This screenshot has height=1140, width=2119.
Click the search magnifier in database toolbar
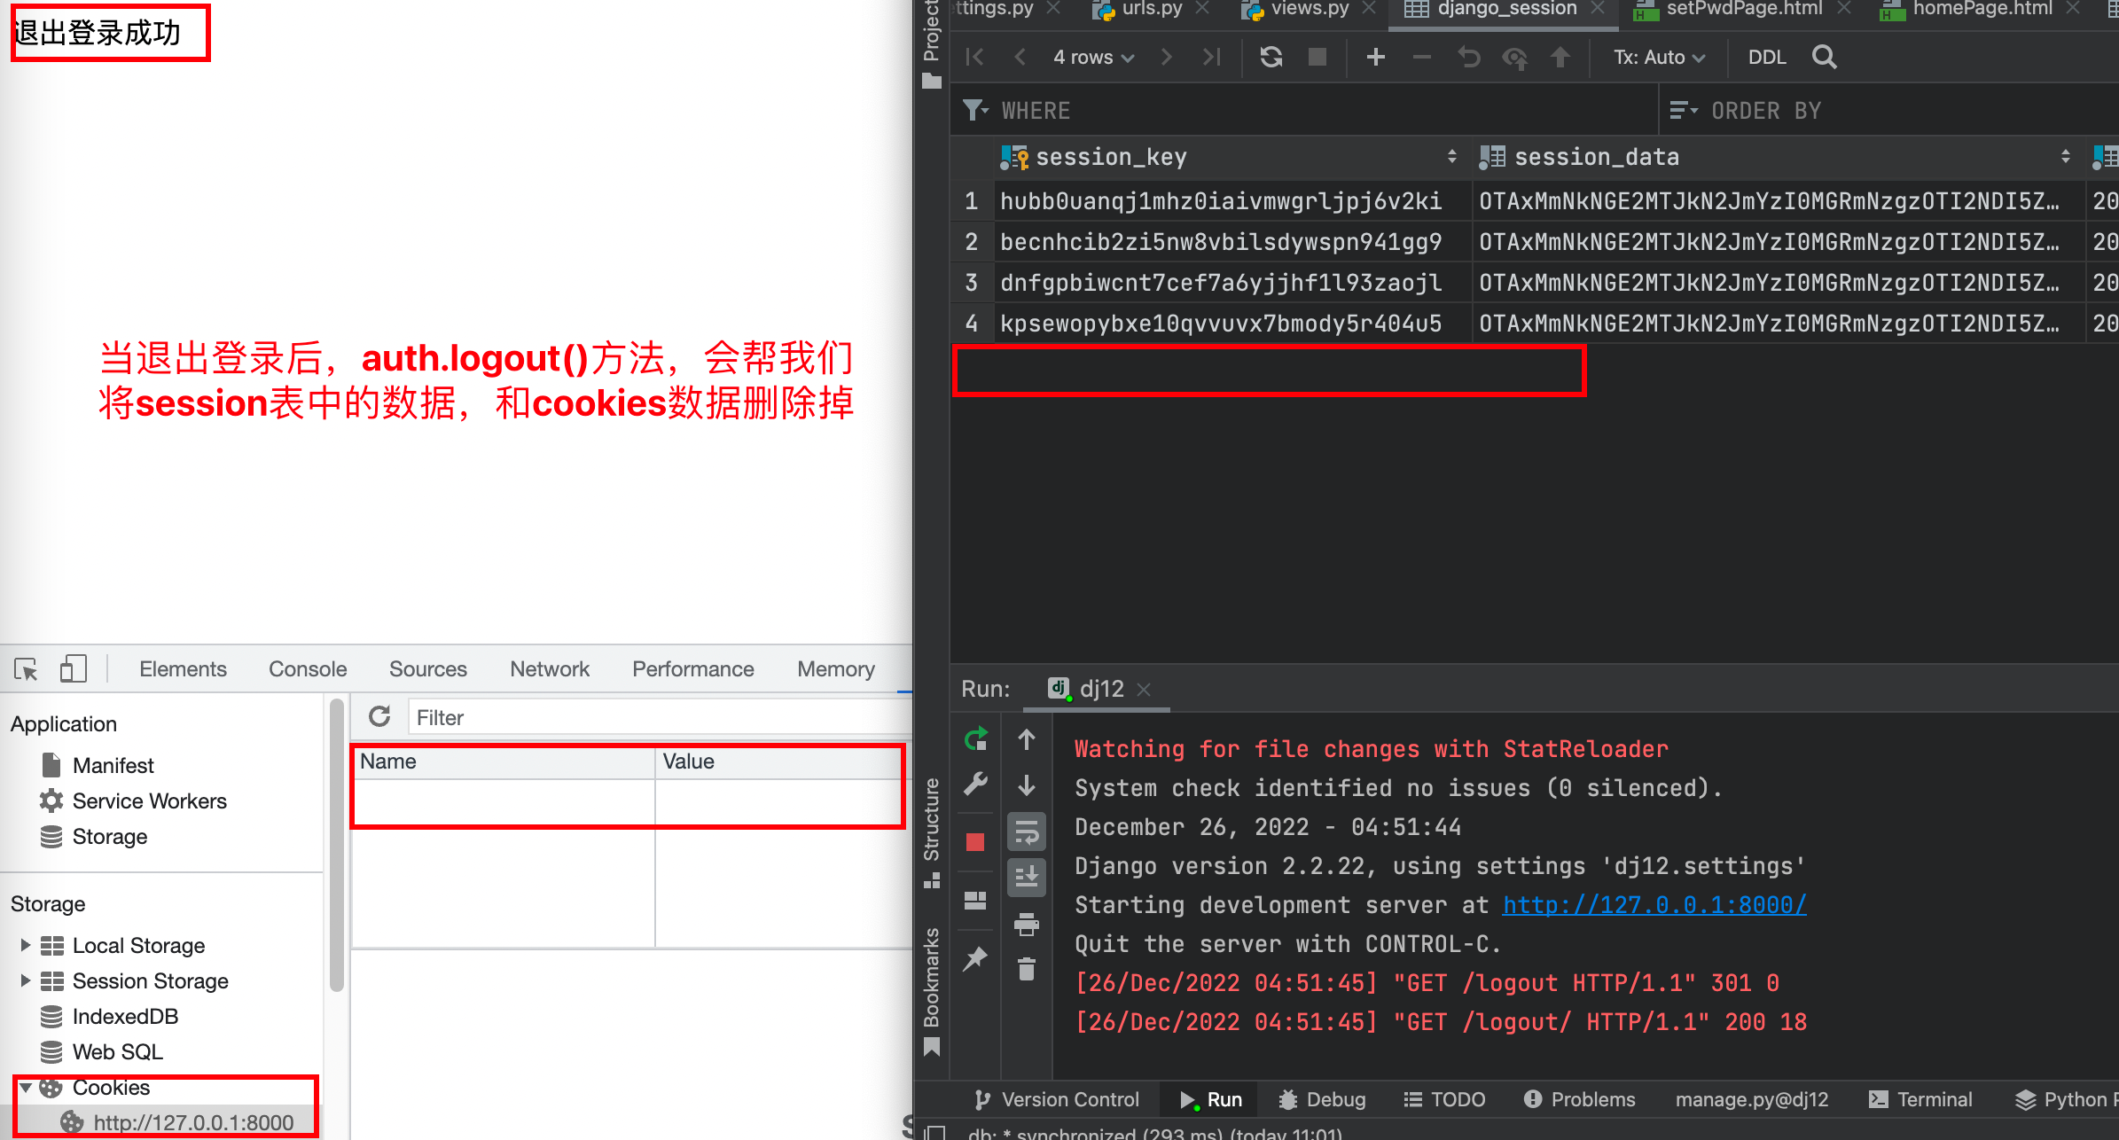1824,58
